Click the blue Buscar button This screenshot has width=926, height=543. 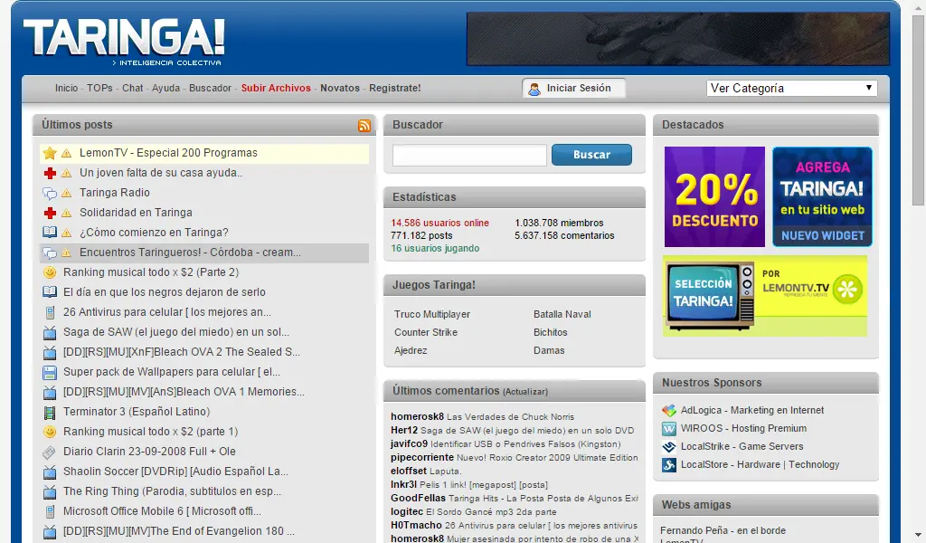pyautogui.click(x=591, y=155)
